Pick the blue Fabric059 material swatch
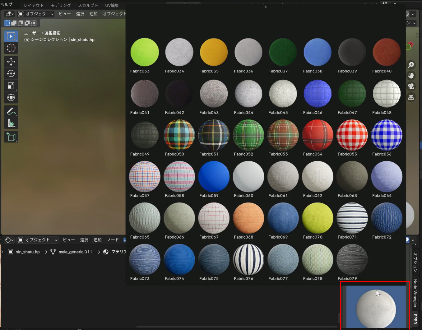This screenshot has width=422, height=330. pos(214,176)
